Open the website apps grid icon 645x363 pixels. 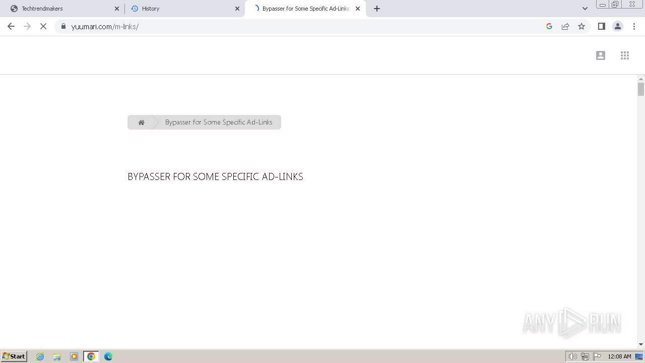[625, 55]
